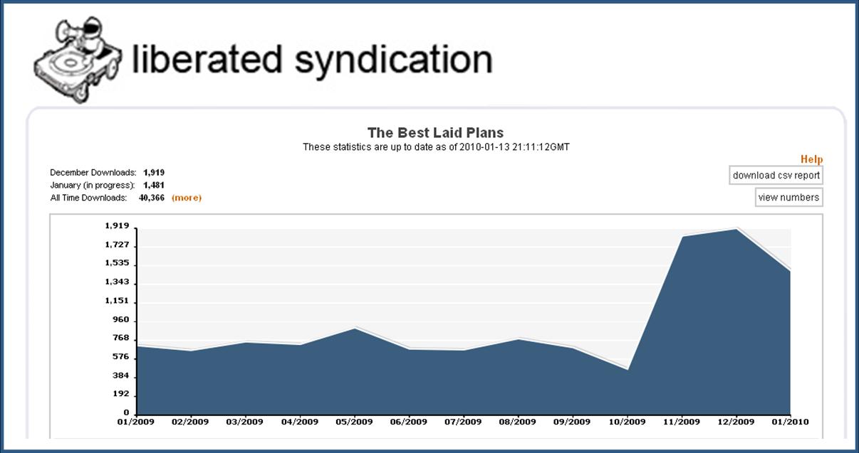Click the 07/2009 axis label
859x453 pixels.
coord(463,422)
